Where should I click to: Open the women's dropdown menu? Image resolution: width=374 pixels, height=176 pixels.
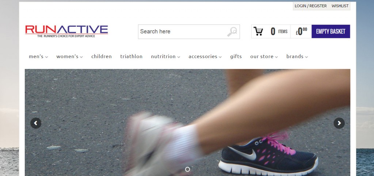[x=69, y=57]
